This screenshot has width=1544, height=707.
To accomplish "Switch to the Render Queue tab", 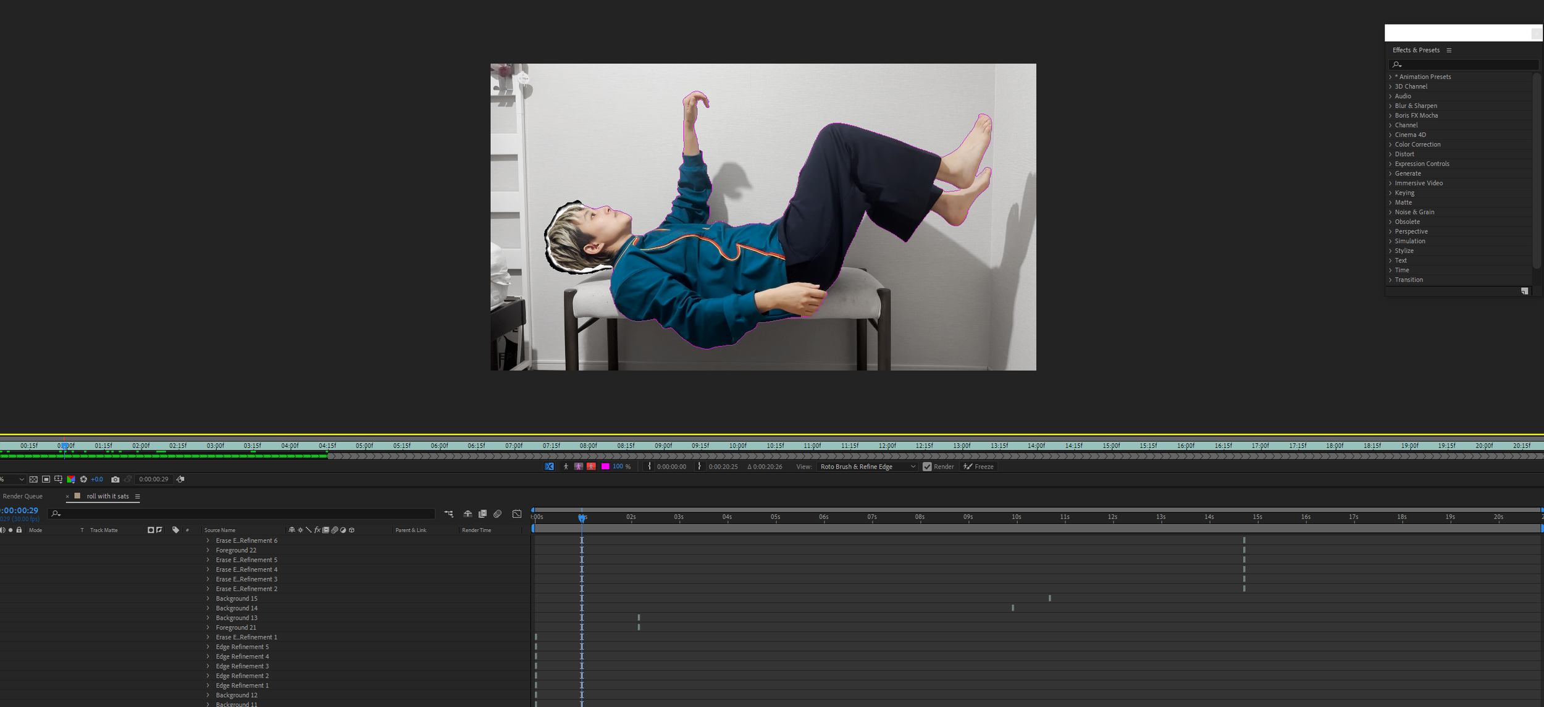I will 23,496.
